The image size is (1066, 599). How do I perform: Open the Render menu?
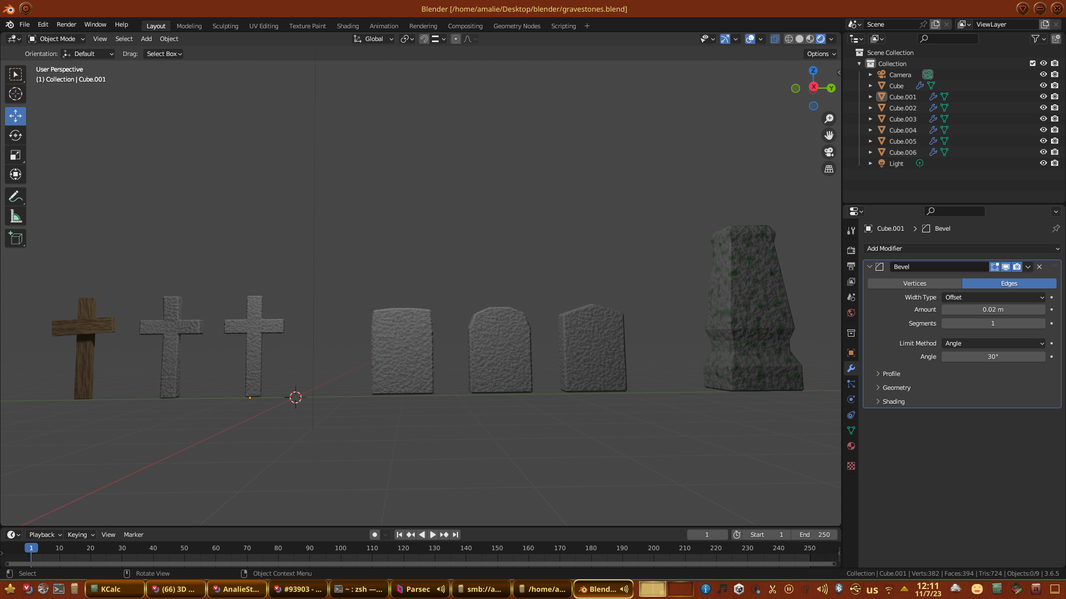[66, 24]
